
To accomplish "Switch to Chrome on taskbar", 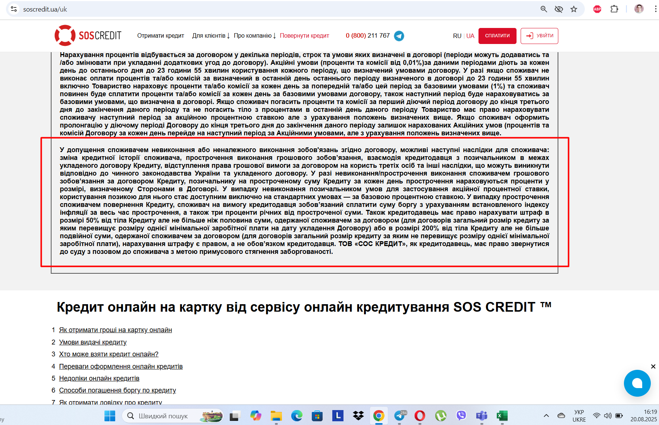I will click(379, 416).
